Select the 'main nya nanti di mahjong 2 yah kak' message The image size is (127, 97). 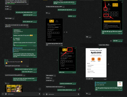coord(26,69)
